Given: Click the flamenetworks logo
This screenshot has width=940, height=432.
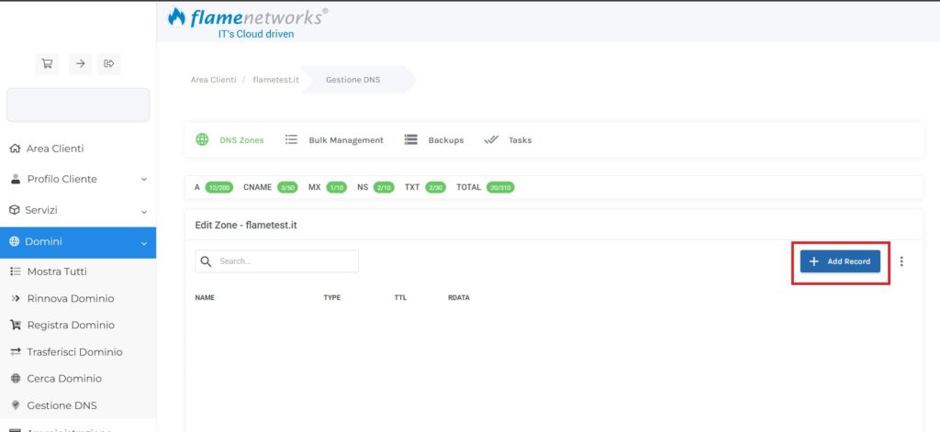Looking at the screenshot, I should pos(247,22).
